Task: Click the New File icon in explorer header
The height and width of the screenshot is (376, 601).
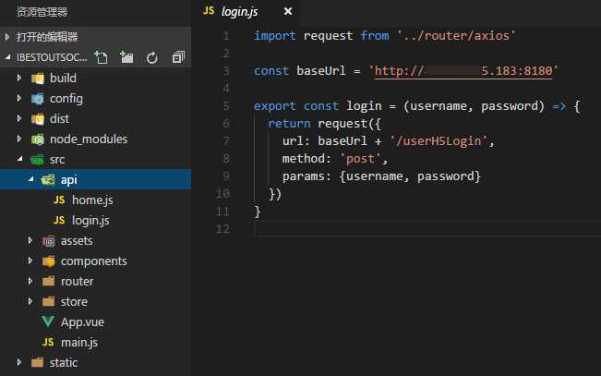Action: coord(102,57)
